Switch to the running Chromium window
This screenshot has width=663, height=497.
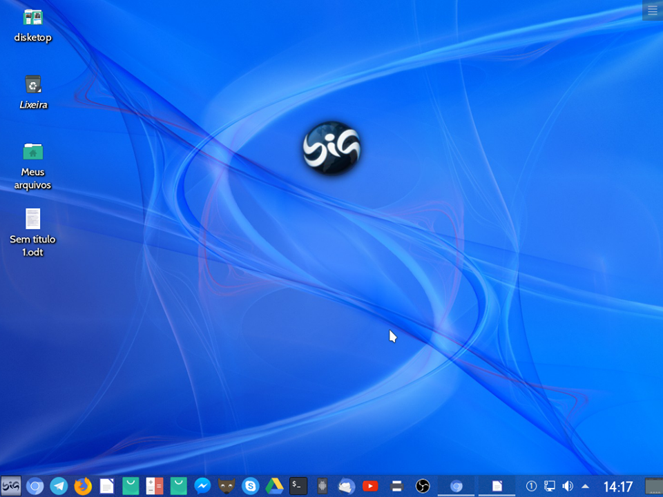[x=456, y=485]
